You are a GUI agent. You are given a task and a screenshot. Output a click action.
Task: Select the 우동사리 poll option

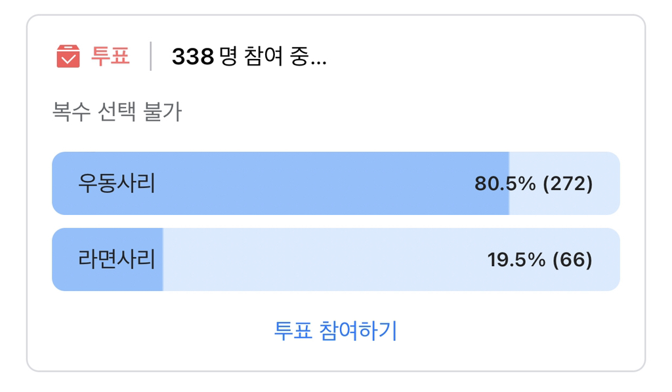pos(336,183)
